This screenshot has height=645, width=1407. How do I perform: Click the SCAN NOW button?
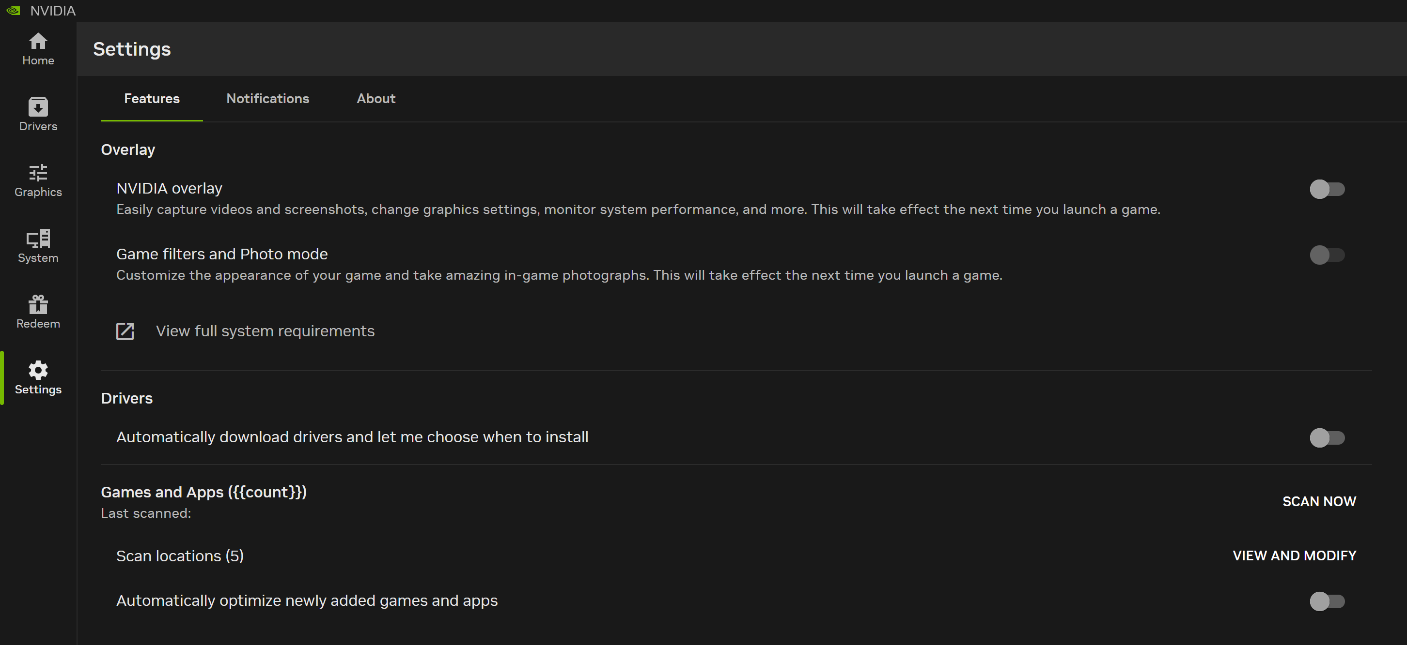point(1319,501)
